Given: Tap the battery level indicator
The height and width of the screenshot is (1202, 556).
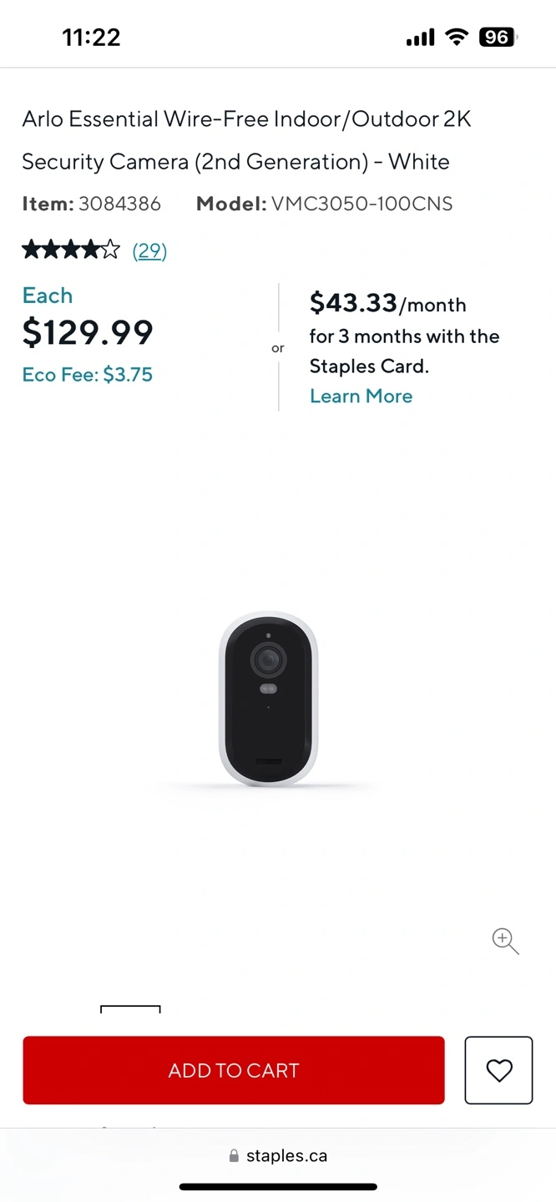Looking at the screenshot, I should tap(497, 37).
